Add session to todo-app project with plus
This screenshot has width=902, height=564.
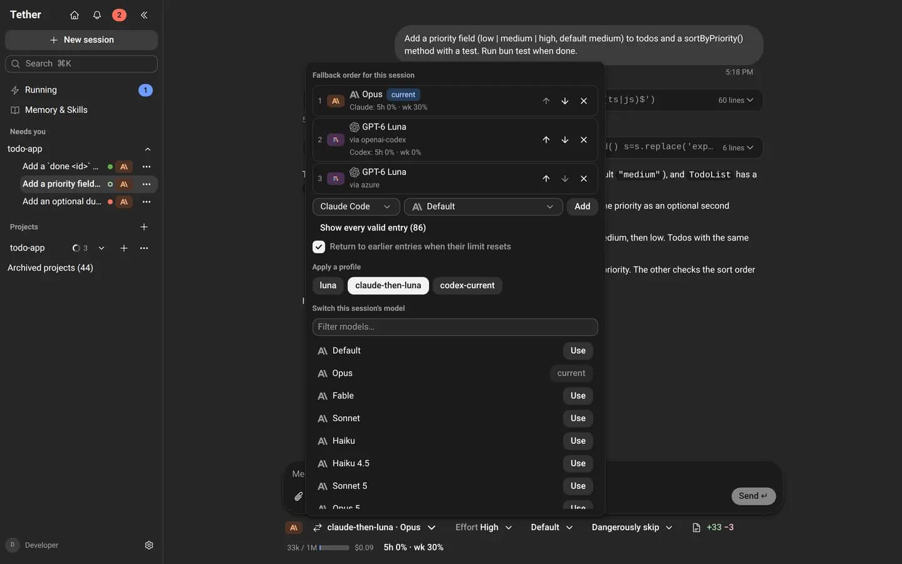point(124,248)
